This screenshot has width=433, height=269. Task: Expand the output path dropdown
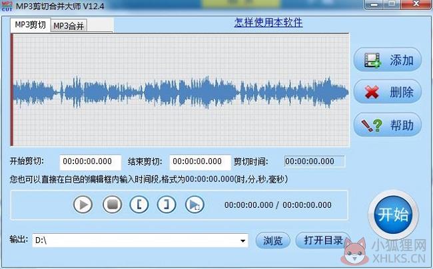(242, 240)
